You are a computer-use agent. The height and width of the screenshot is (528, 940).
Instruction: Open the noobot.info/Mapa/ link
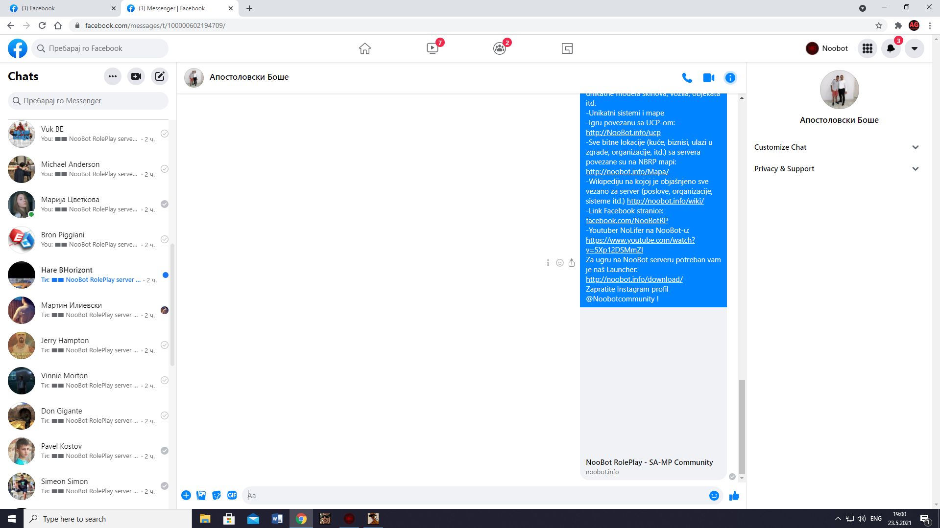[627, 172]
